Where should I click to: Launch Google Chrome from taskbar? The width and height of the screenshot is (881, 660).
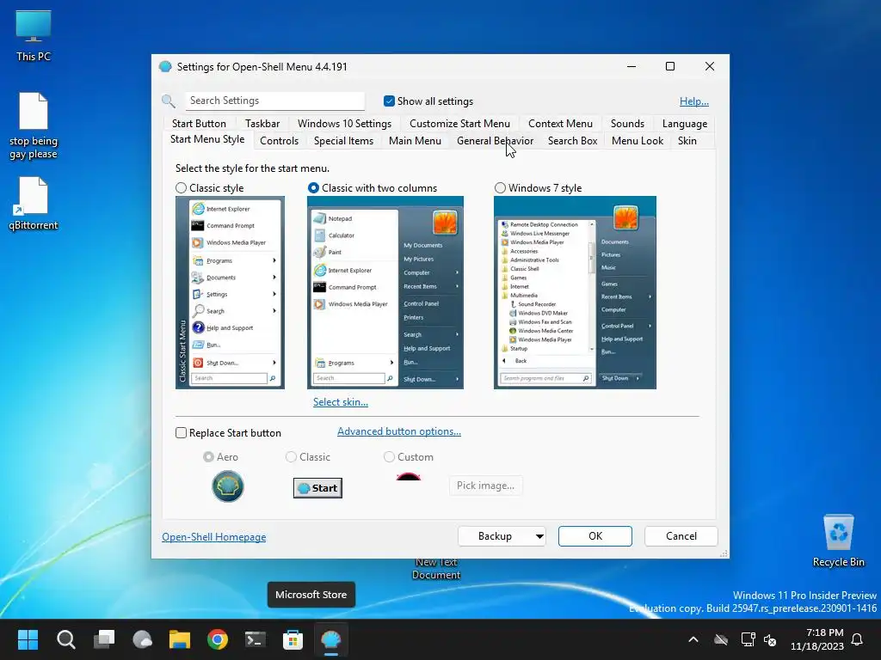pos(218,639)
